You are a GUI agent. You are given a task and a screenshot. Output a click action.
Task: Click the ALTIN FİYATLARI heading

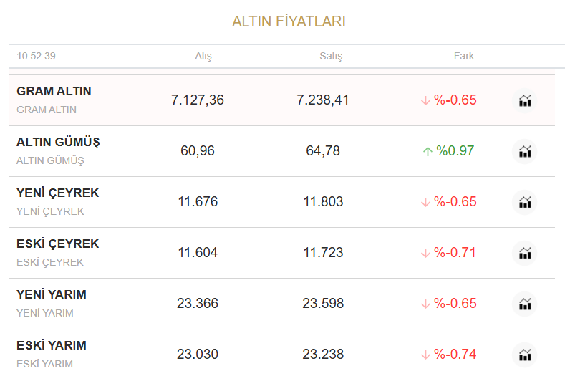pyautogui.click(x=289, y=21)
